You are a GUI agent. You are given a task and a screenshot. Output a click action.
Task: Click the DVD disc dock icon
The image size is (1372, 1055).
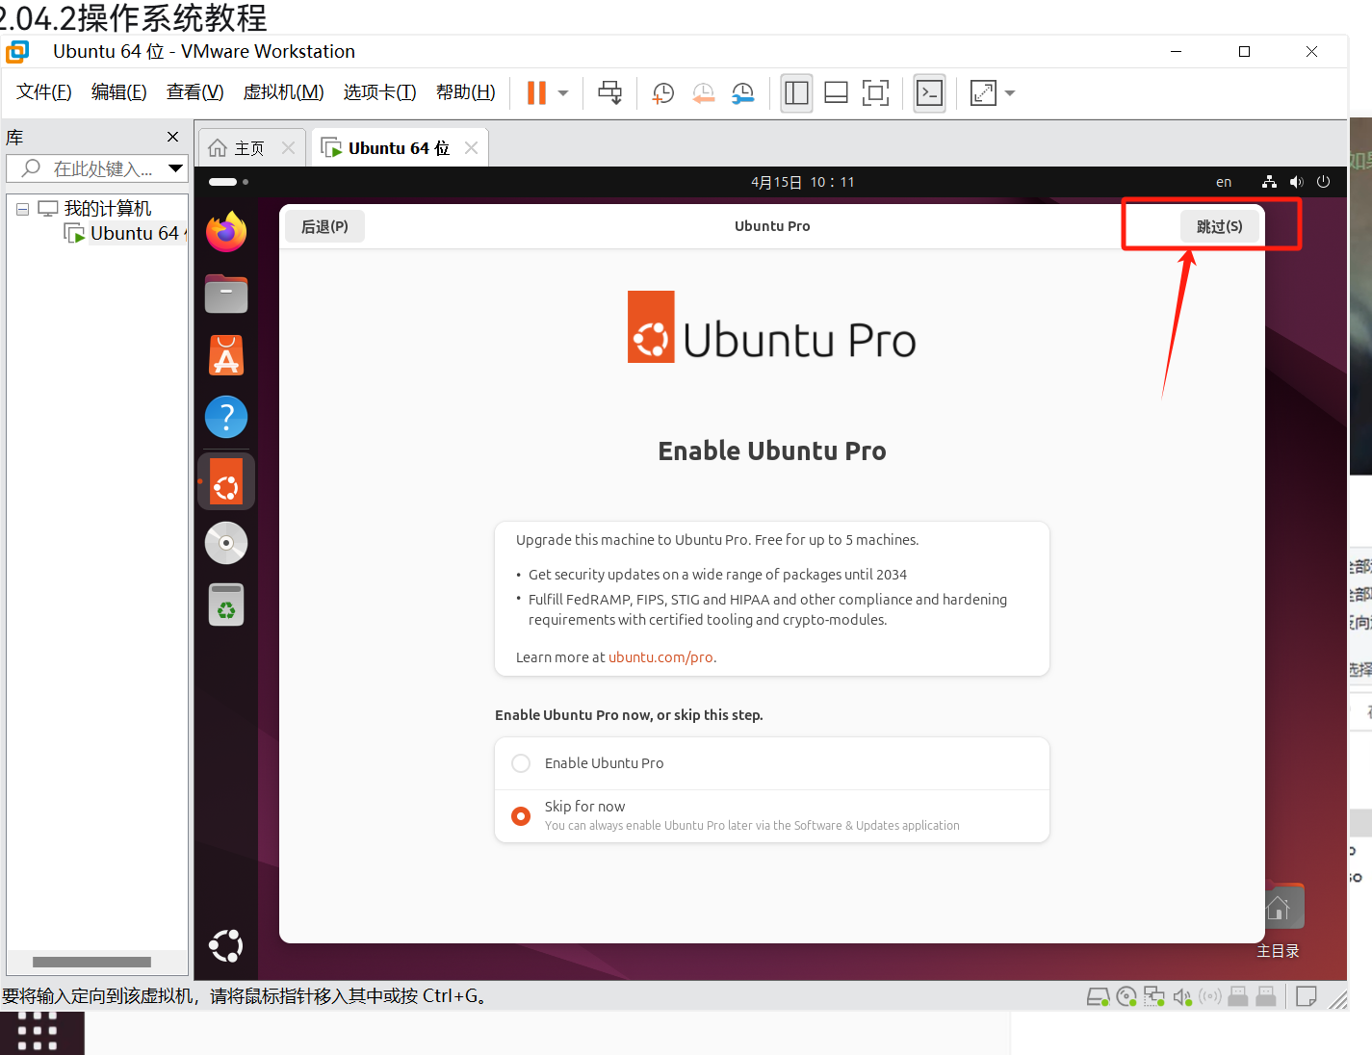(226, 543)
